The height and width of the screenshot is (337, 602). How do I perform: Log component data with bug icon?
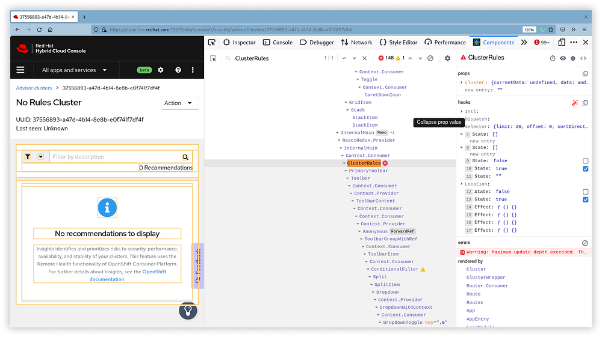click(573, 58)
